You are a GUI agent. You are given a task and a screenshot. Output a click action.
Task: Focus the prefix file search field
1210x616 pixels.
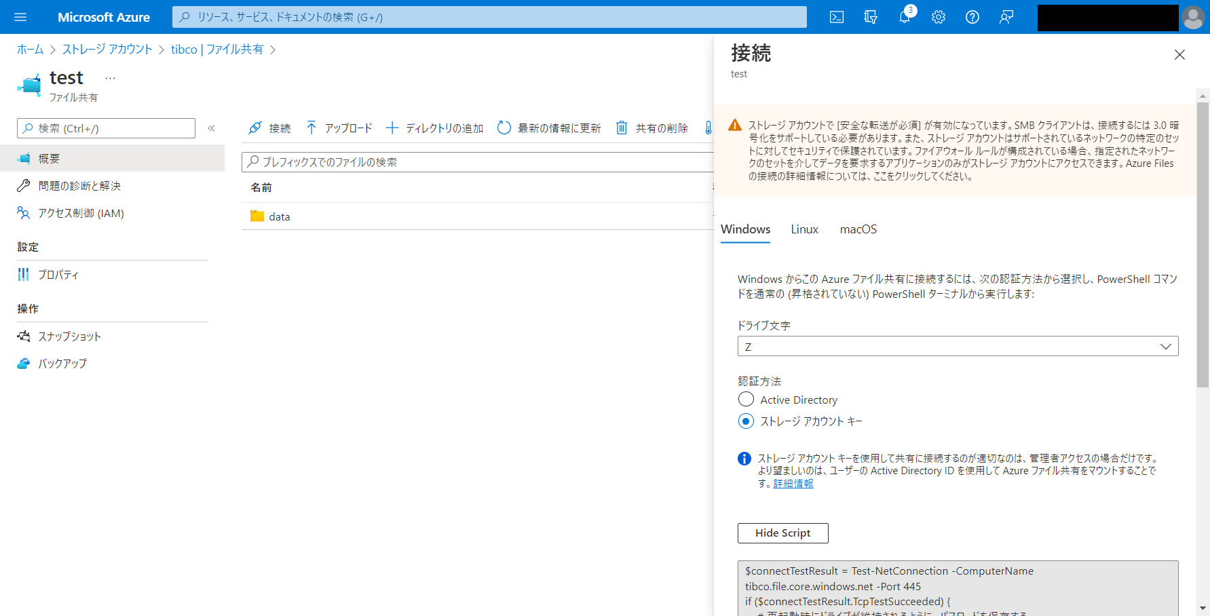coord(478,162)
